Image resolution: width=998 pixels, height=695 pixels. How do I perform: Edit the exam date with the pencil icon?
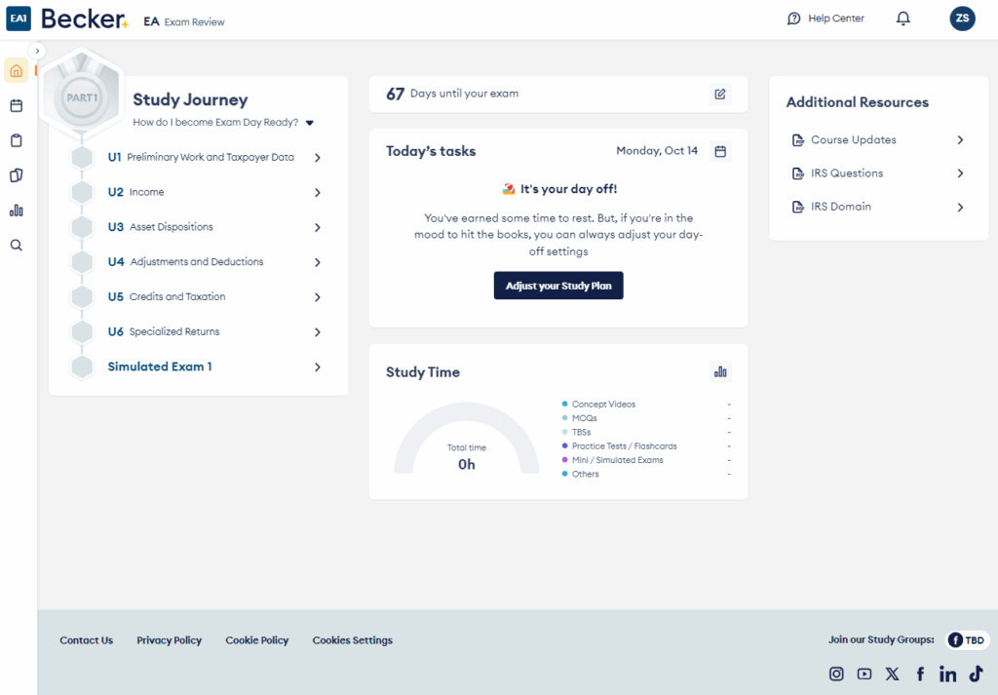(x=720, y=94)
